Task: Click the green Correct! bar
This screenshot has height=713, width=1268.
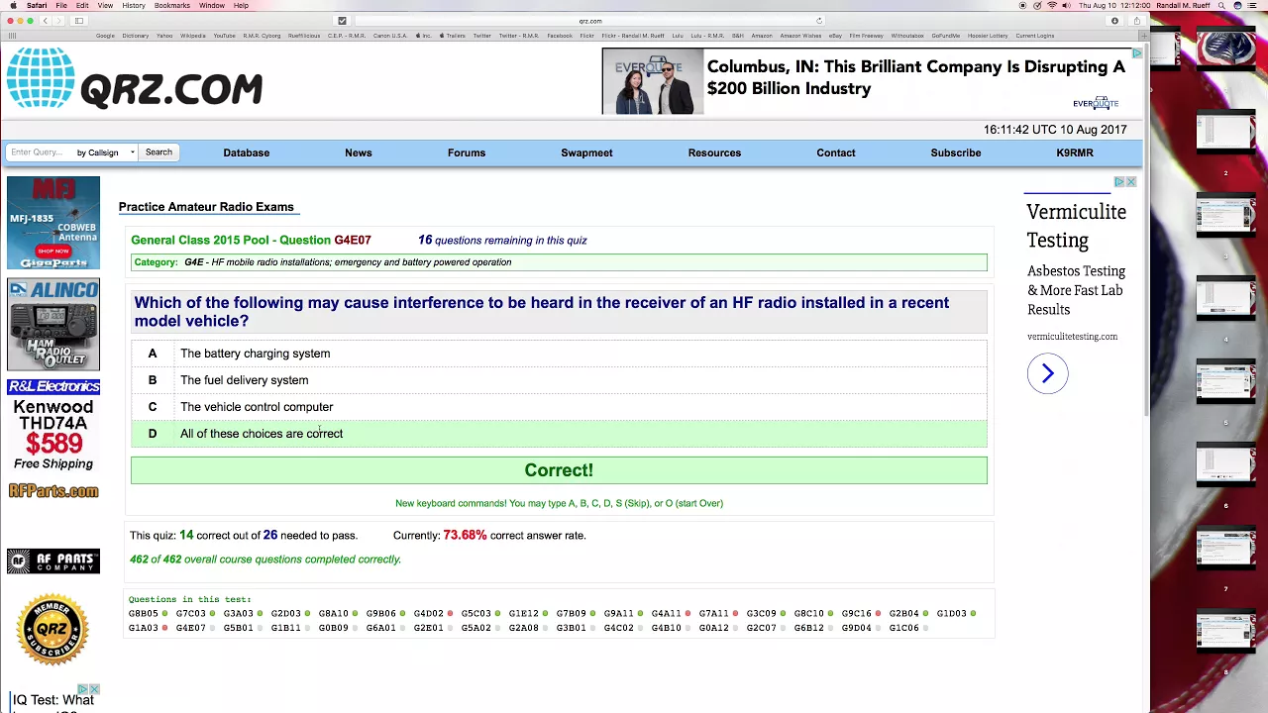Action: [559, 470]
